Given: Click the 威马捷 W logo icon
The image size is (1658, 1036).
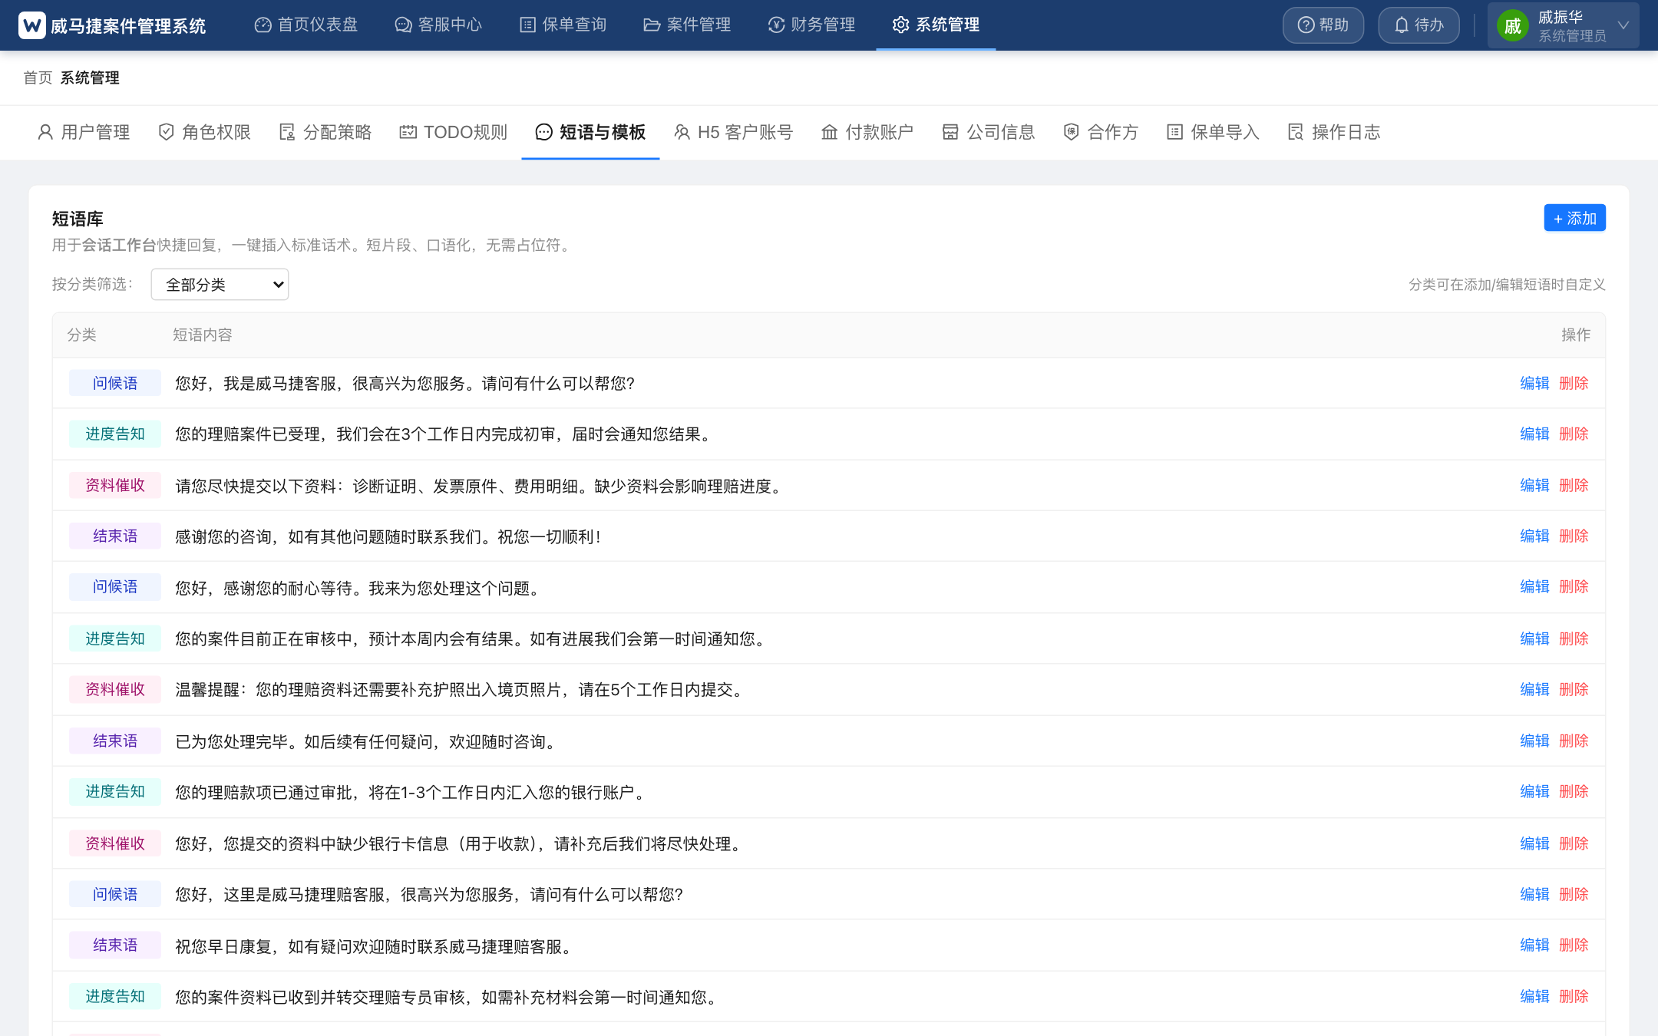Looking at the screenshot, I should [x=32, y=25].
